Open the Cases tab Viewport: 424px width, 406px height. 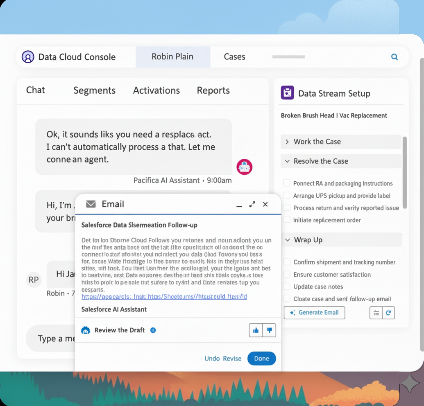click(x=235, y=57)
